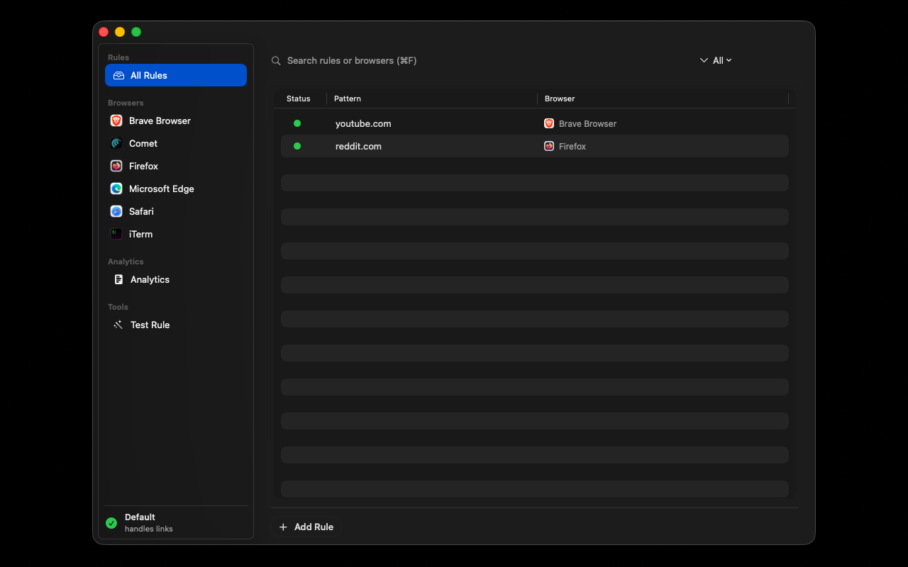
Task: Open Microsoft Edge browser entry icon
Action: click(116, 189)
